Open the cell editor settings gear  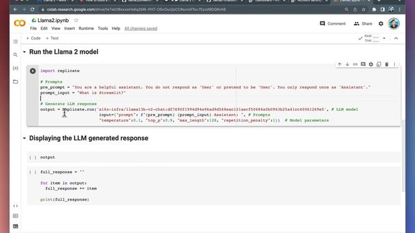[x=371, y=65]
